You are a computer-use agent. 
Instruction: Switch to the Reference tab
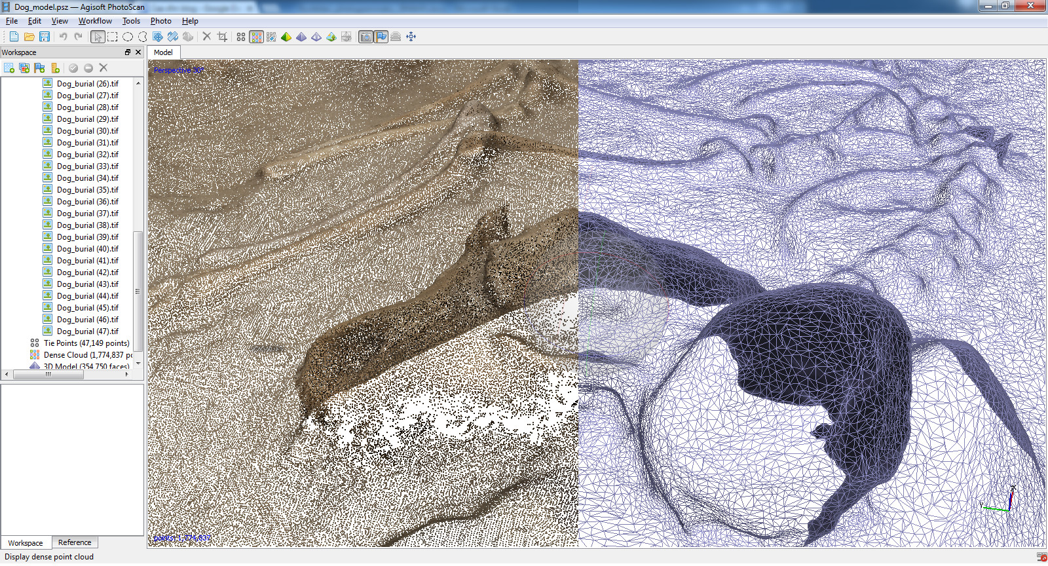pos(75,542)
